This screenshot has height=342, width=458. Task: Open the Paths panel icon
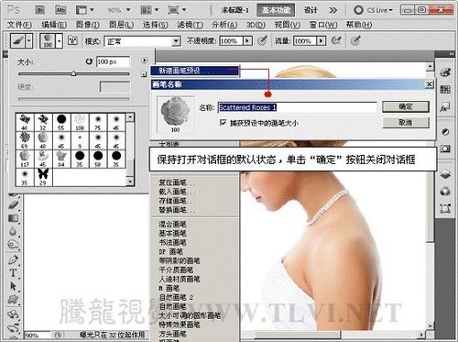[445, 209]
